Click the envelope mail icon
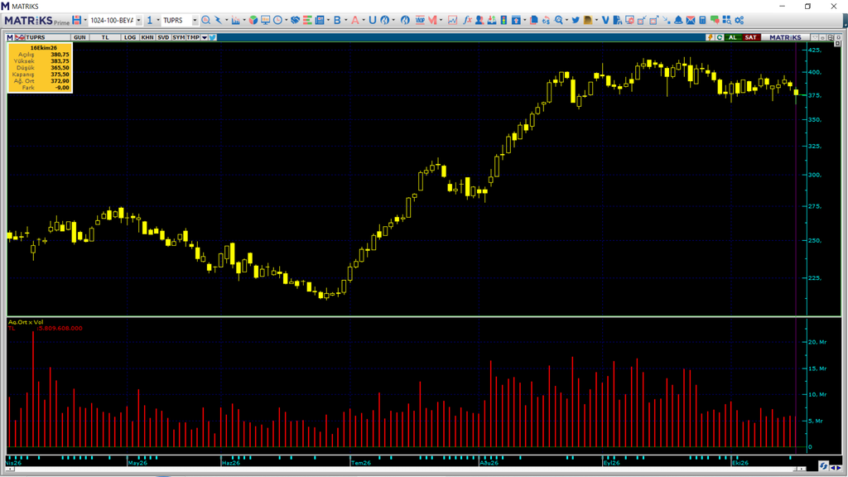Viewport: 848px width, 477px height. point(691,20)
